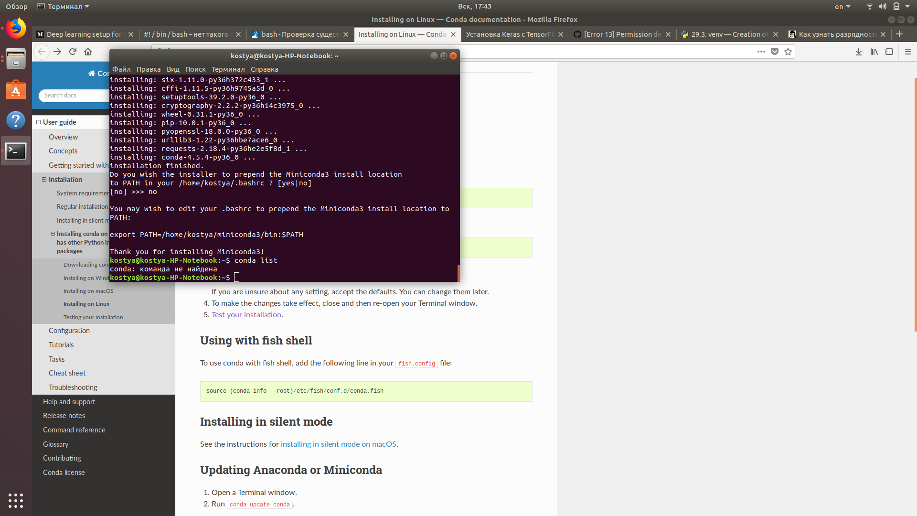Open Glossary sidebar entry

coord(56,444)
